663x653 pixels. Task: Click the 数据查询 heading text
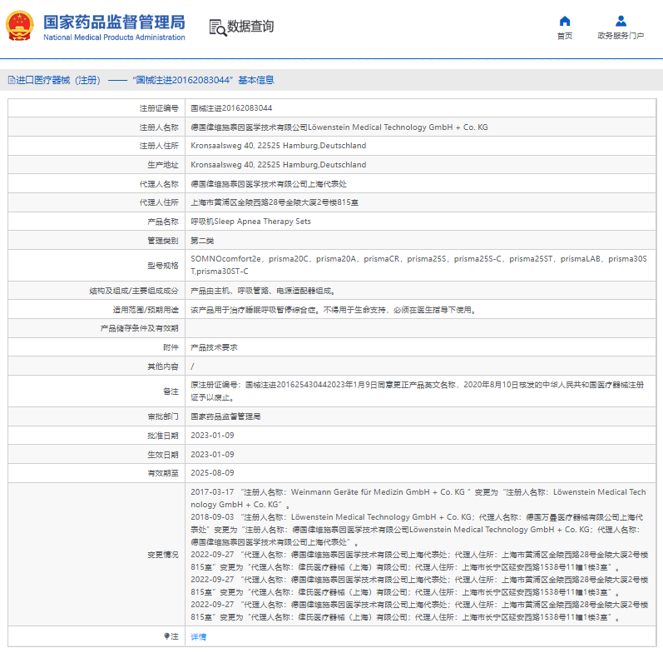[250, 27]
